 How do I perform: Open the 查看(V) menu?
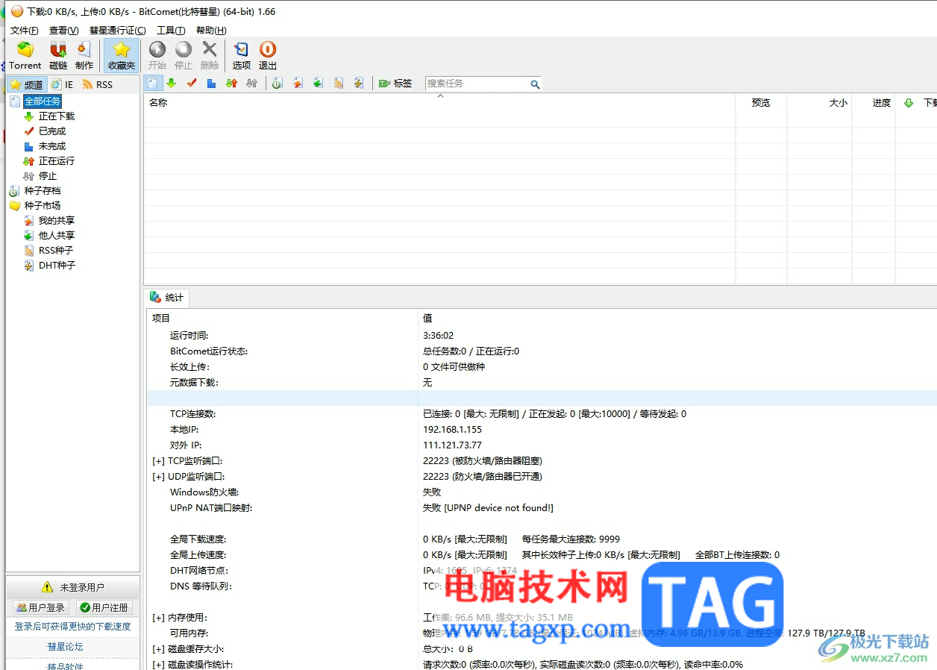click(x=64, y=31)
